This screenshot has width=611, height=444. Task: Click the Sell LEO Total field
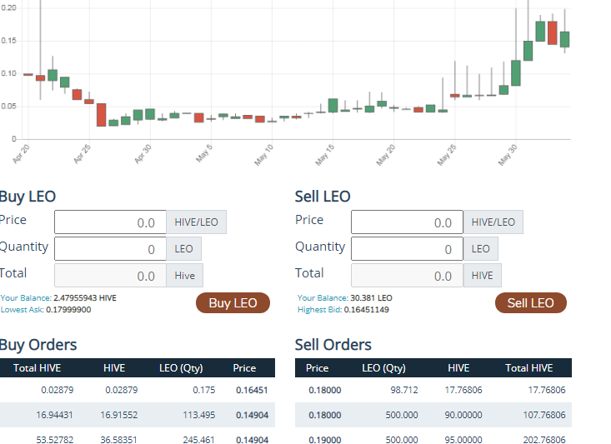[x=407, y=276]
